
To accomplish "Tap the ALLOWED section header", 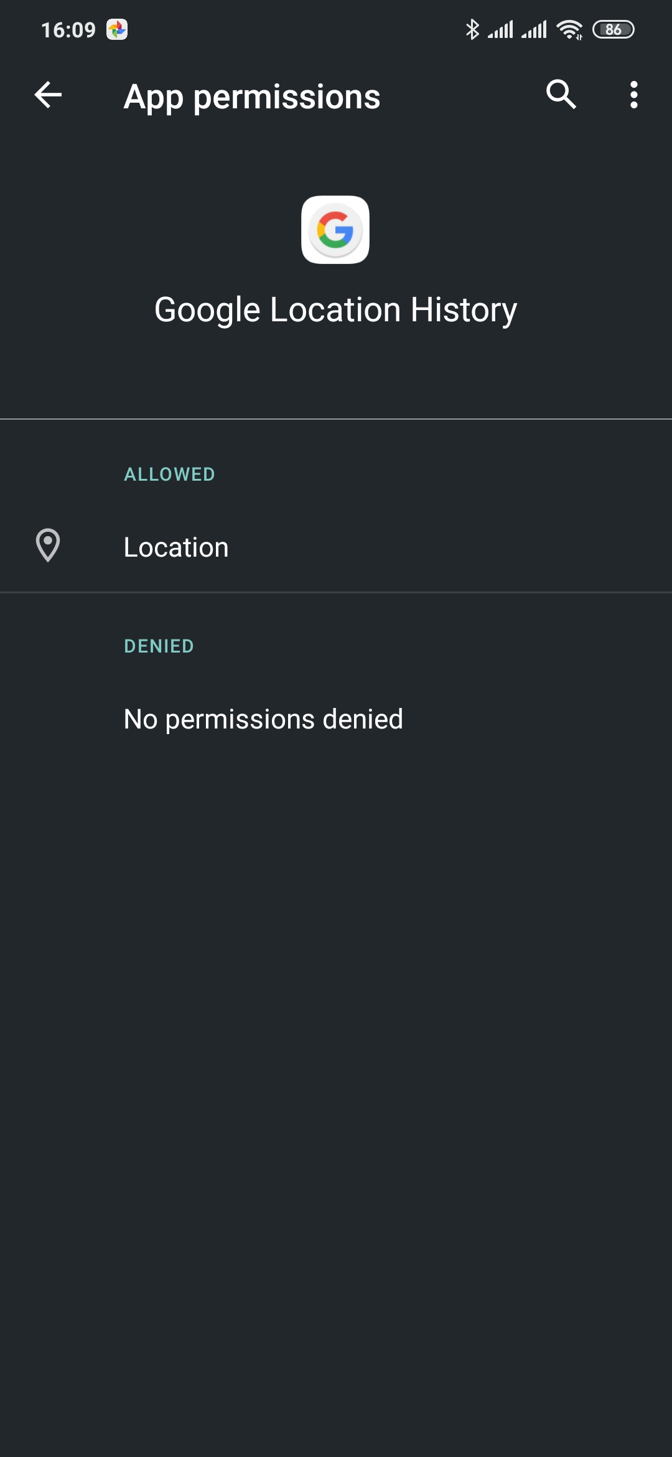I will 169,474.
